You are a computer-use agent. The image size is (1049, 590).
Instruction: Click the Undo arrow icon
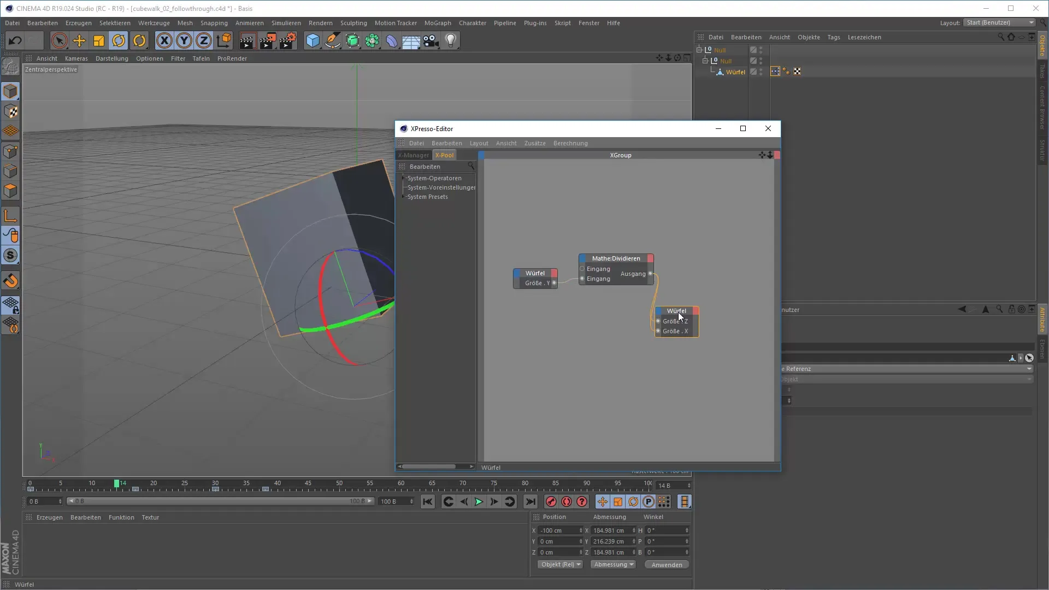point(15,40)
